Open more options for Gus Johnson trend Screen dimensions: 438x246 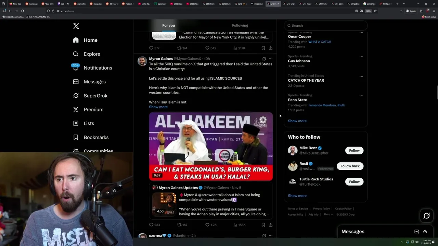coord(361,57)
